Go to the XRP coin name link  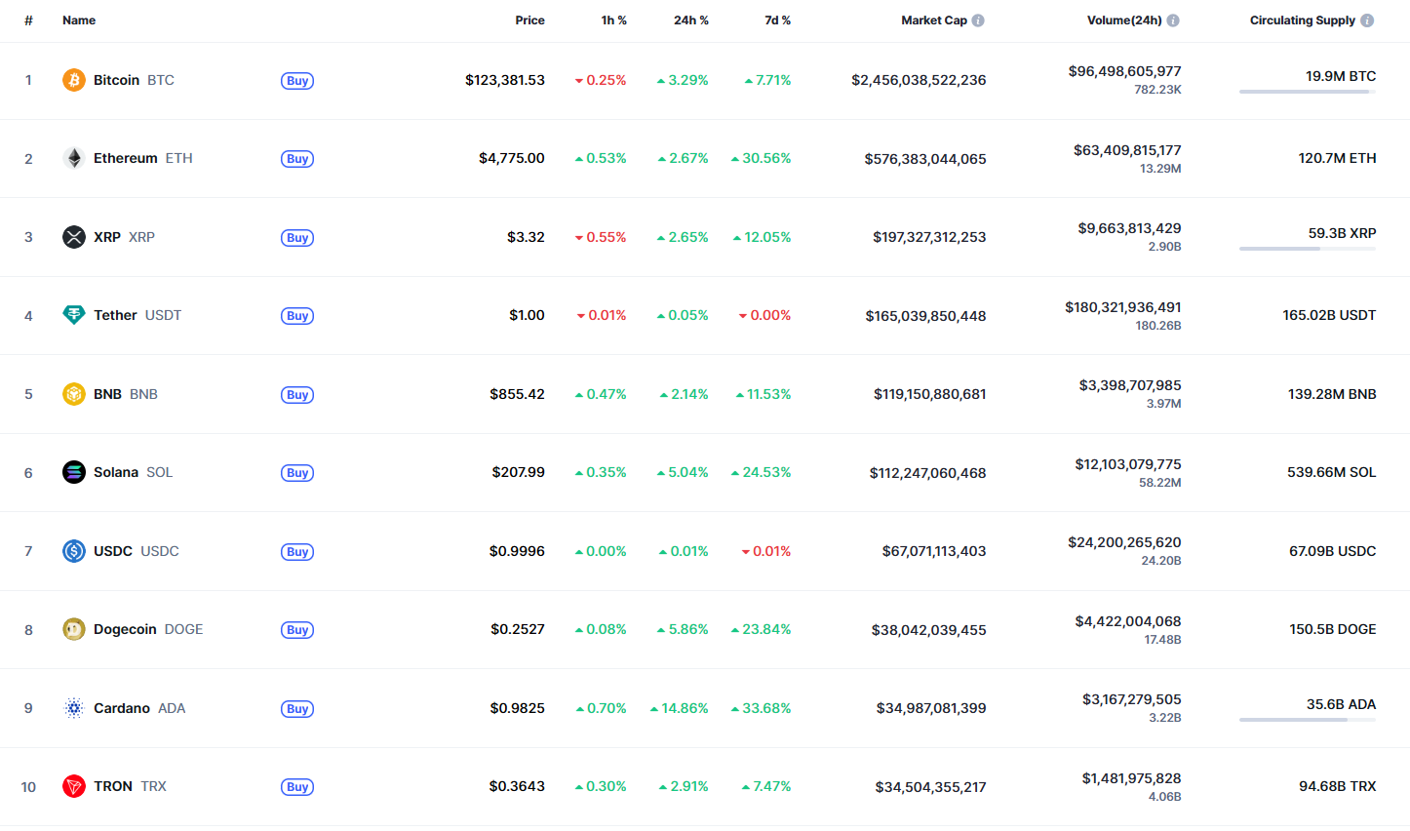click(x=124, y=237)
